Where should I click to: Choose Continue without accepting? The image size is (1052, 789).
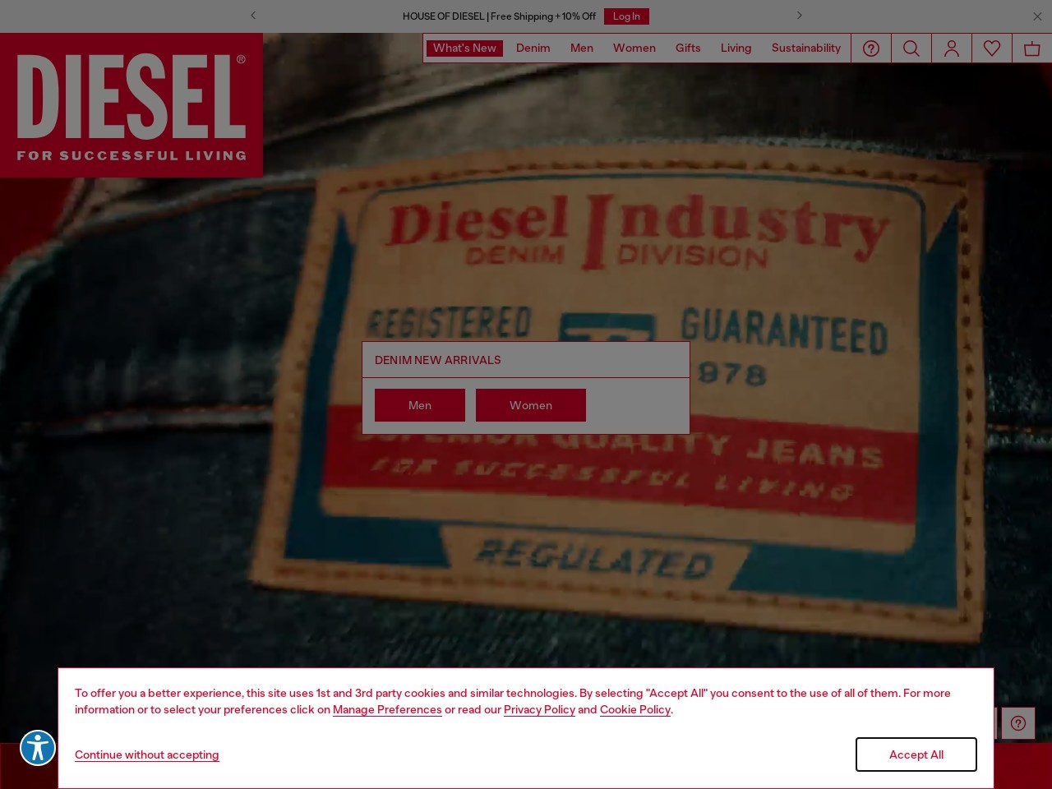[x=147, y=754]
